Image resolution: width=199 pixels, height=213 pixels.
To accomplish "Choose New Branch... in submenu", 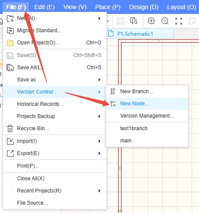I will [x=147, y=91].
